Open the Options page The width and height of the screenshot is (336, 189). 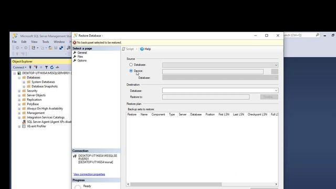pos(82,61)
